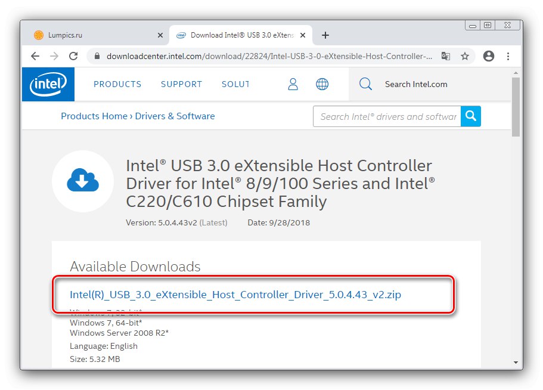The image size is (543, 390).
Task: Close the Lumpics.ru tab
Action: 160,35
